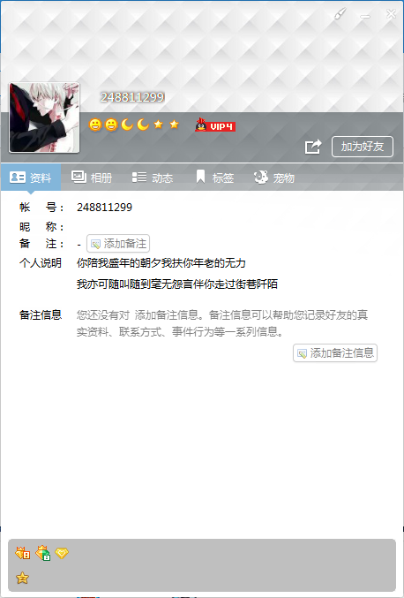Image resolution: width=404 pixels, height=598 pixels.
Task: Click the orange crown badge at the bottom
Action: point(22,553)
